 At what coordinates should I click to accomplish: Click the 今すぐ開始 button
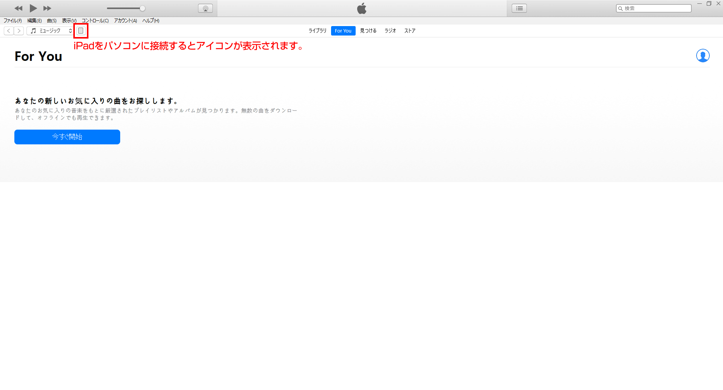(67, 137)
